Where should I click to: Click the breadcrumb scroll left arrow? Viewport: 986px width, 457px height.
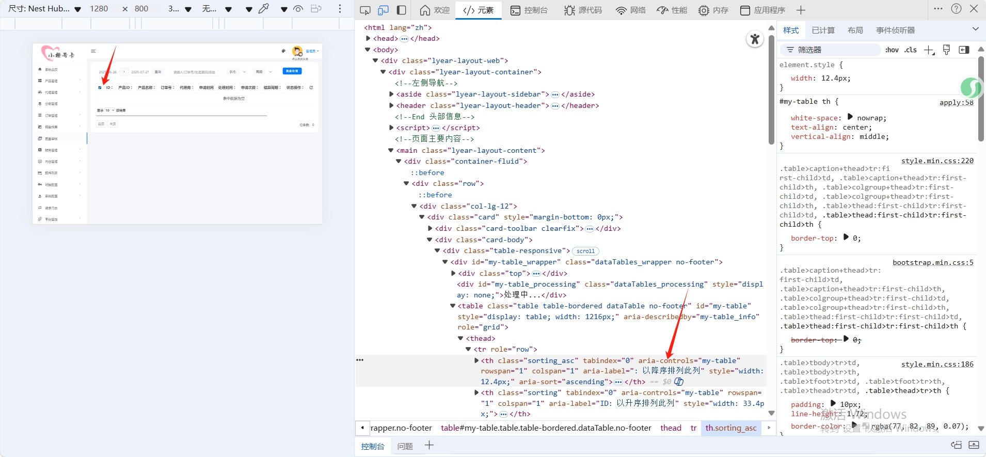(362, 428)
